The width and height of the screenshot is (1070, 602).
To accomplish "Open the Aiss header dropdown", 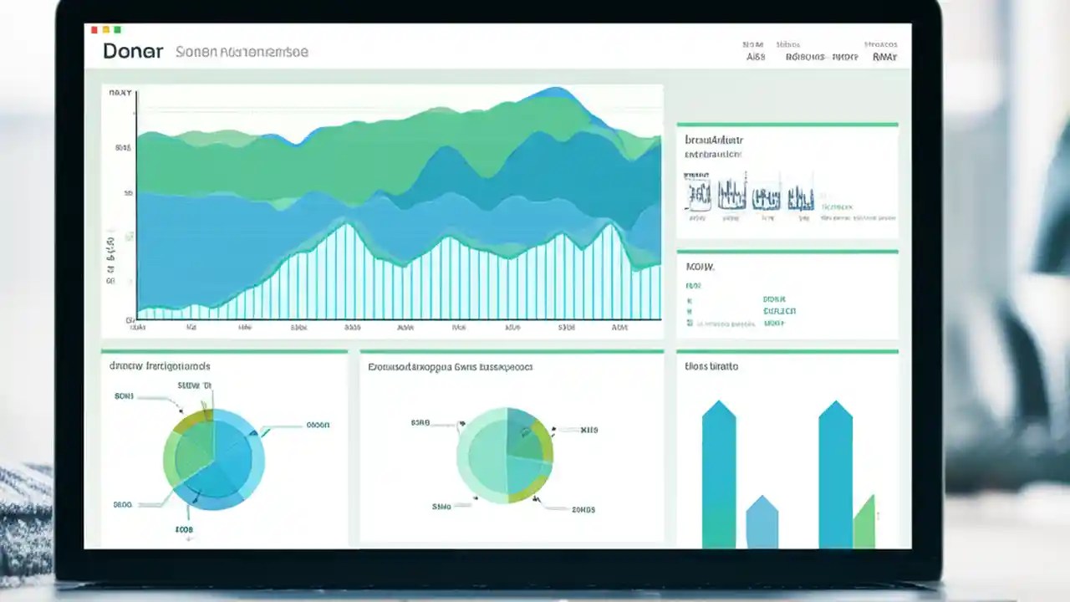I will coord(757,57).
